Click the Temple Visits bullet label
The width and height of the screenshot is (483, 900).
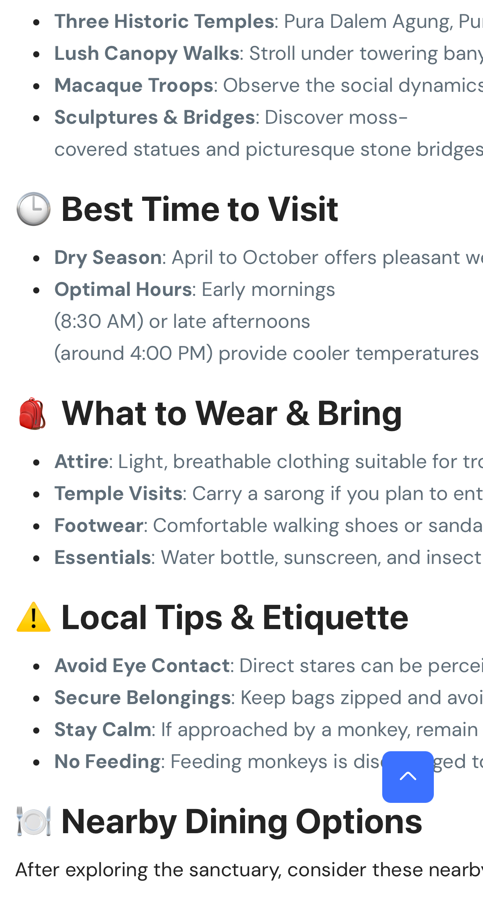pos(118,493)
